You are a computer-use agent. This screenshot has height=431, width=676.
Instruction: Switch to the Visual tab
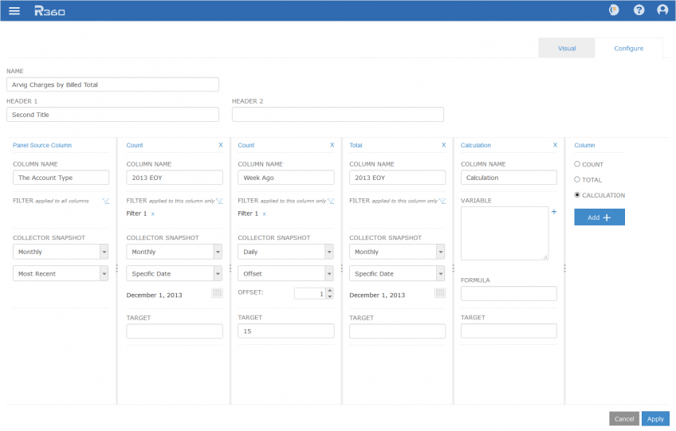tap(567, 49)
